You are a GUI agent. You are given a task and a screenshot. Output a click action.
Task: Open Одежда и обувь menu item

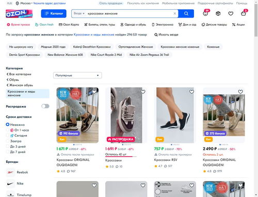pos(133,25)
